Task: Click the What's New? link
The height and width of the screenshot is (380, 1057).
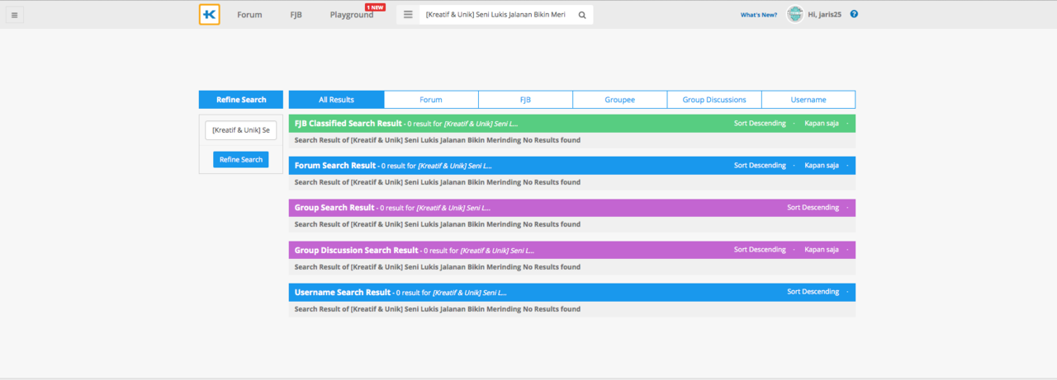Action: coord(758,15)
